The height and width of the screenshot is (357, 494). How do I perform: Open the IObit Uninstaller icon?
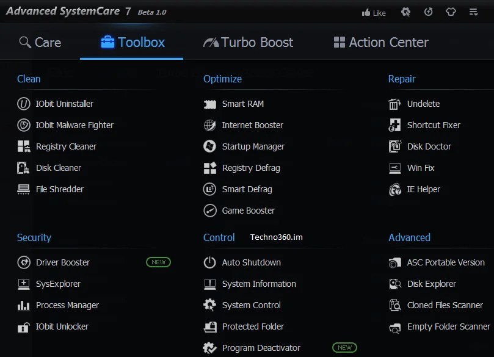point(24,104)
